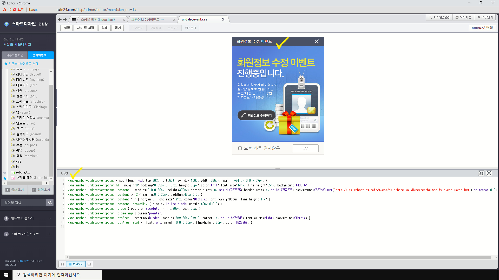Switch to grid view layout icon
This screenshot has width=499, height=280.
point(62,264)
